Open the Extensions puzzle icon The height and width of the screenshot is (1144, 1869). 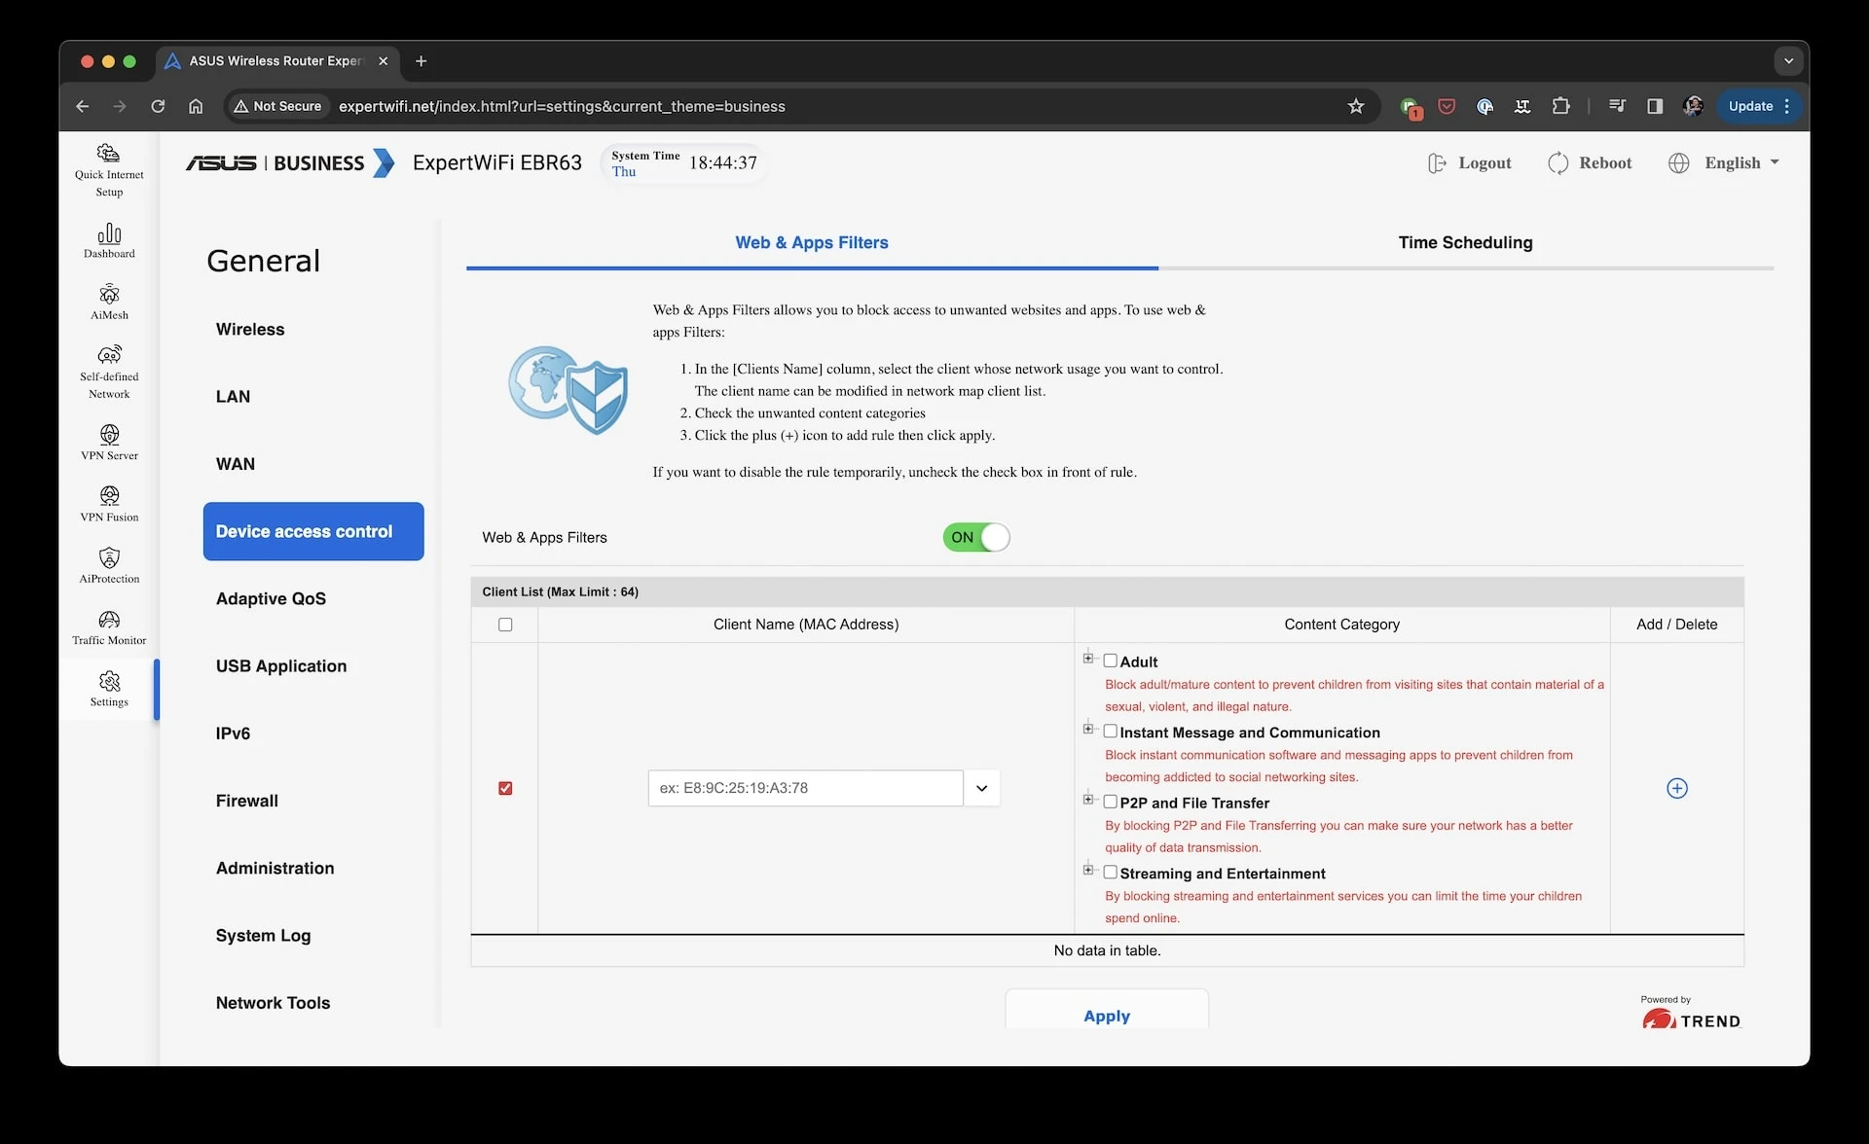tap(1560, 106)
